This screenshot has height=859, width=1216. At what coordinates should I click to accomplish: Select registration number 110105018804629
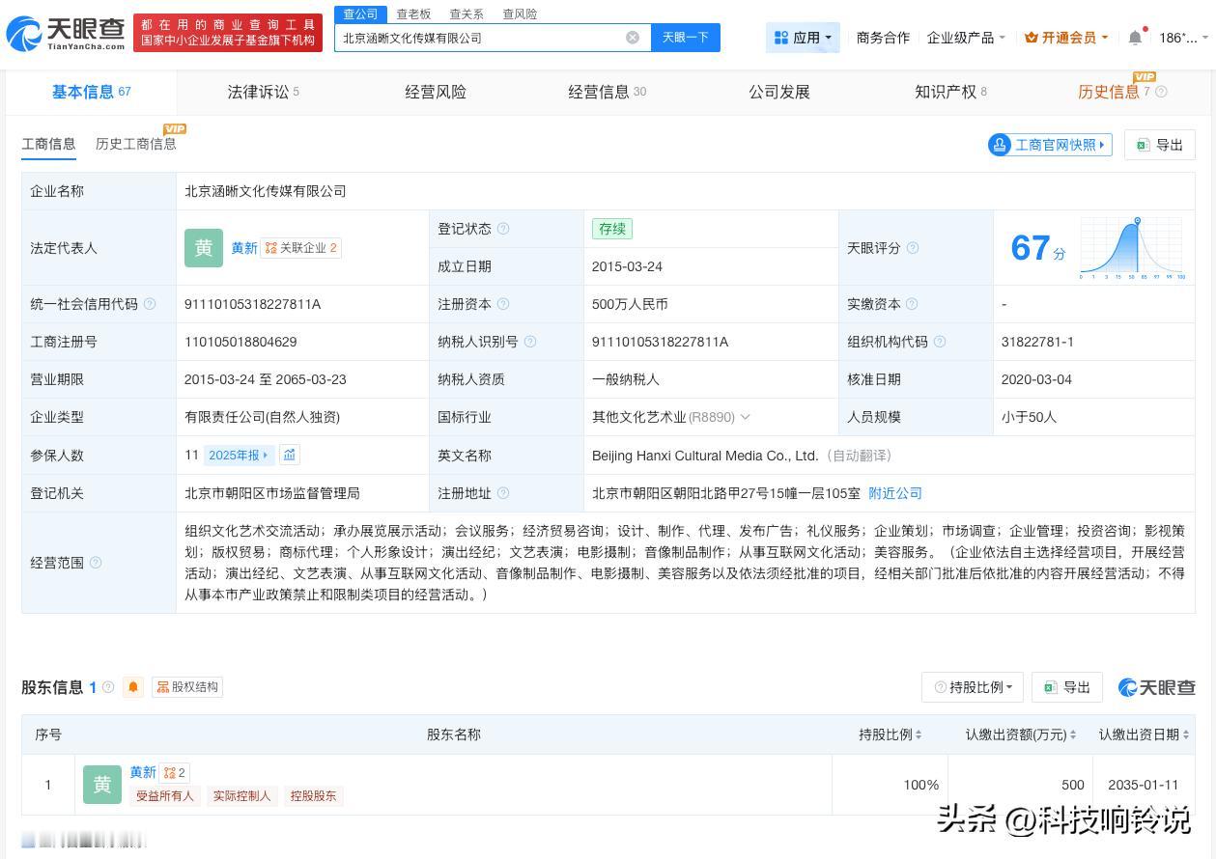coord(240,342)
